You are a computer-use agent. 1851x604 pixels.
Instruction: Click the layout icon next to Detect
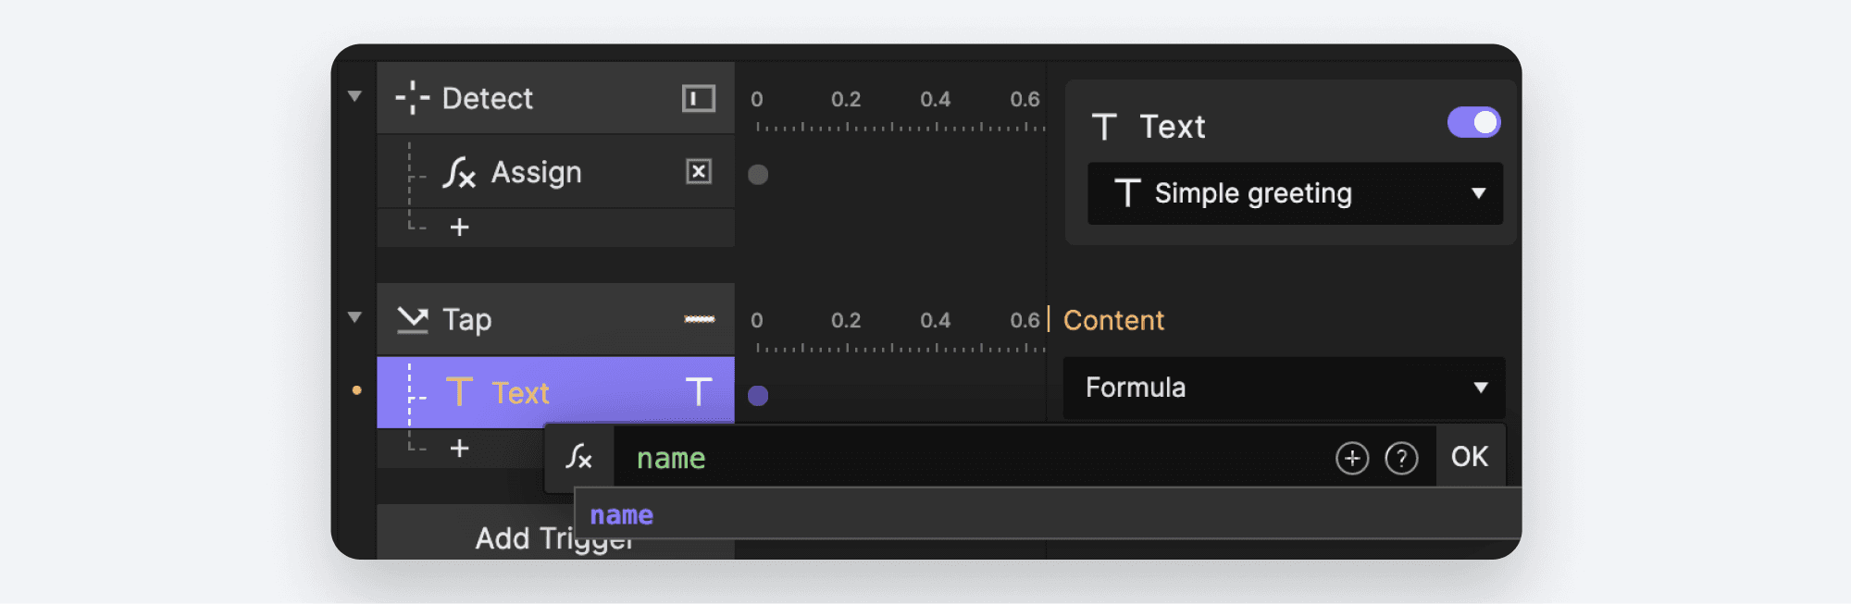click(x=701, y=98)
